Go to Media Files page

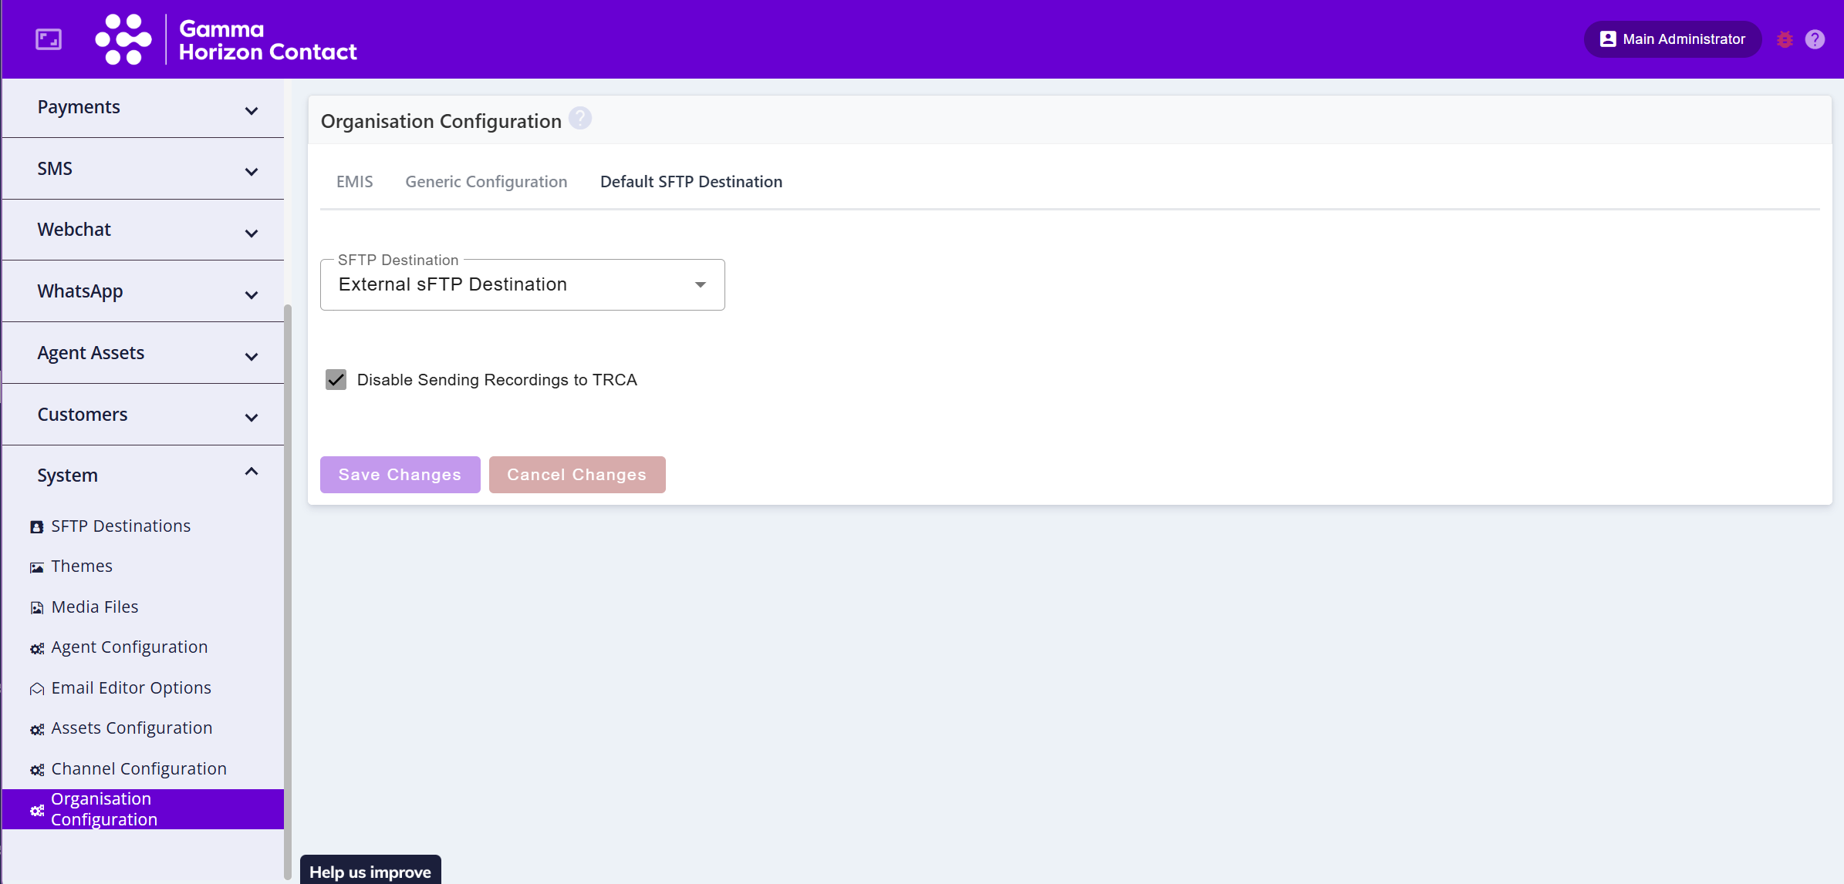click(95, 607)
